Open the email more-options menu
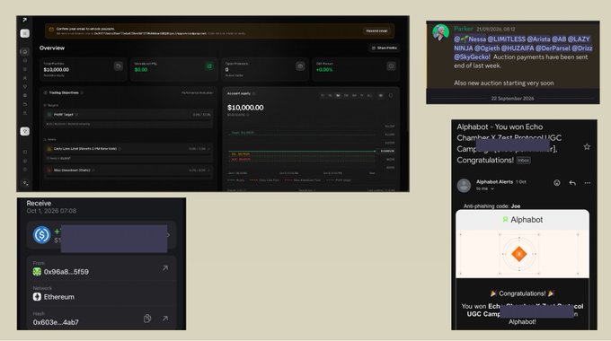 (588, 183)
